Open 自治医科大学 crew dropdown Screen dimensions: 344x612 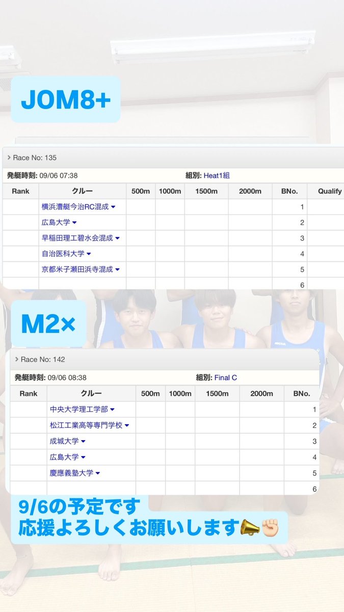pos(66,254)
